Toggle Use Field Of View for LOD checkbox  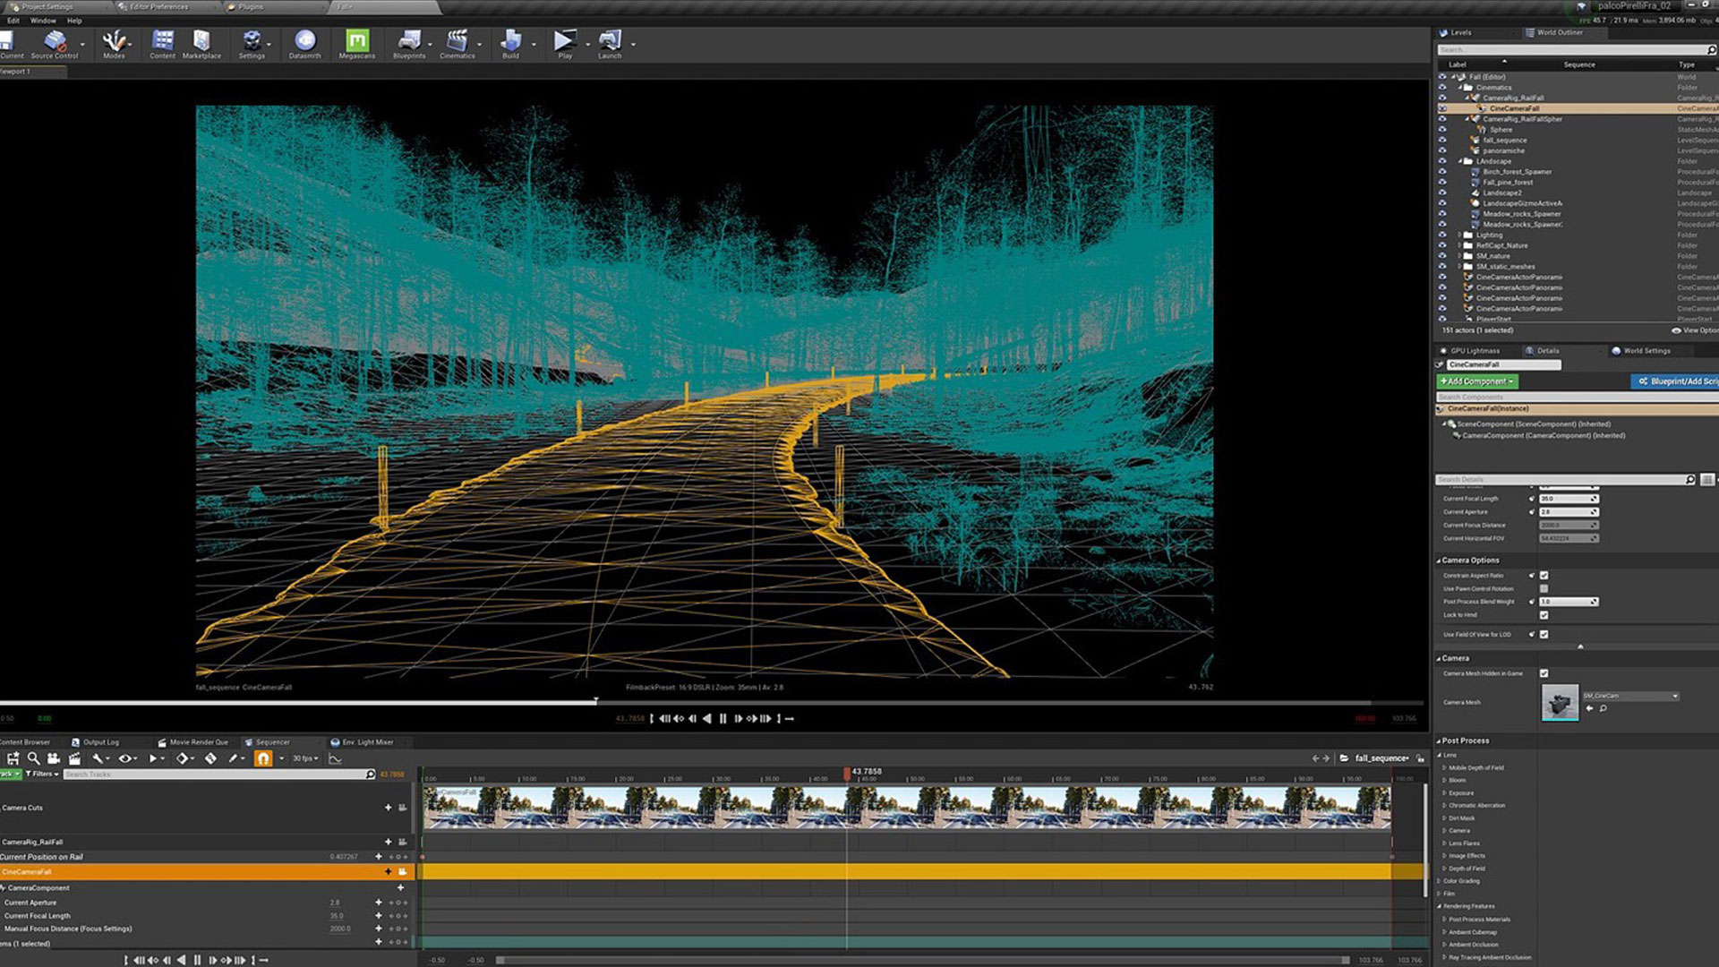(x=1544, y=635)
